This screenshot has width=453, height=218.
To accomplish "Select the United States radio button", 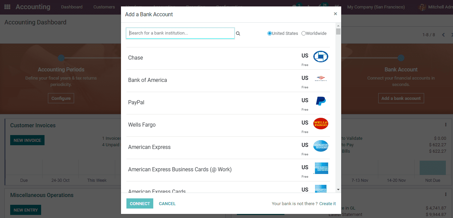I will (x=269, y=33).
